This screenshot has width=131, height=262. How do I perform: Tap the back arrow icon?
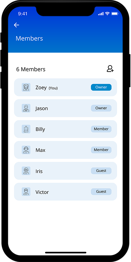[x=16, y=25]
